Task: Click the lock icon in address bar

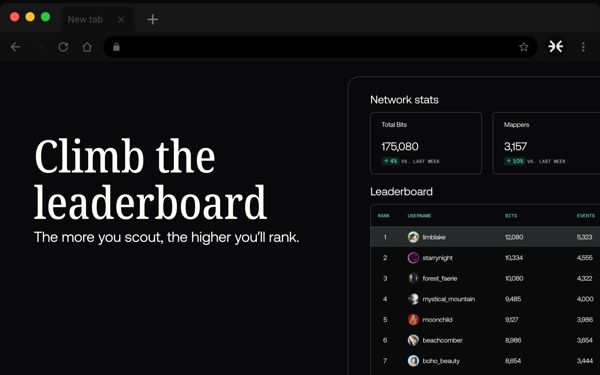Action: click(117, 47)
